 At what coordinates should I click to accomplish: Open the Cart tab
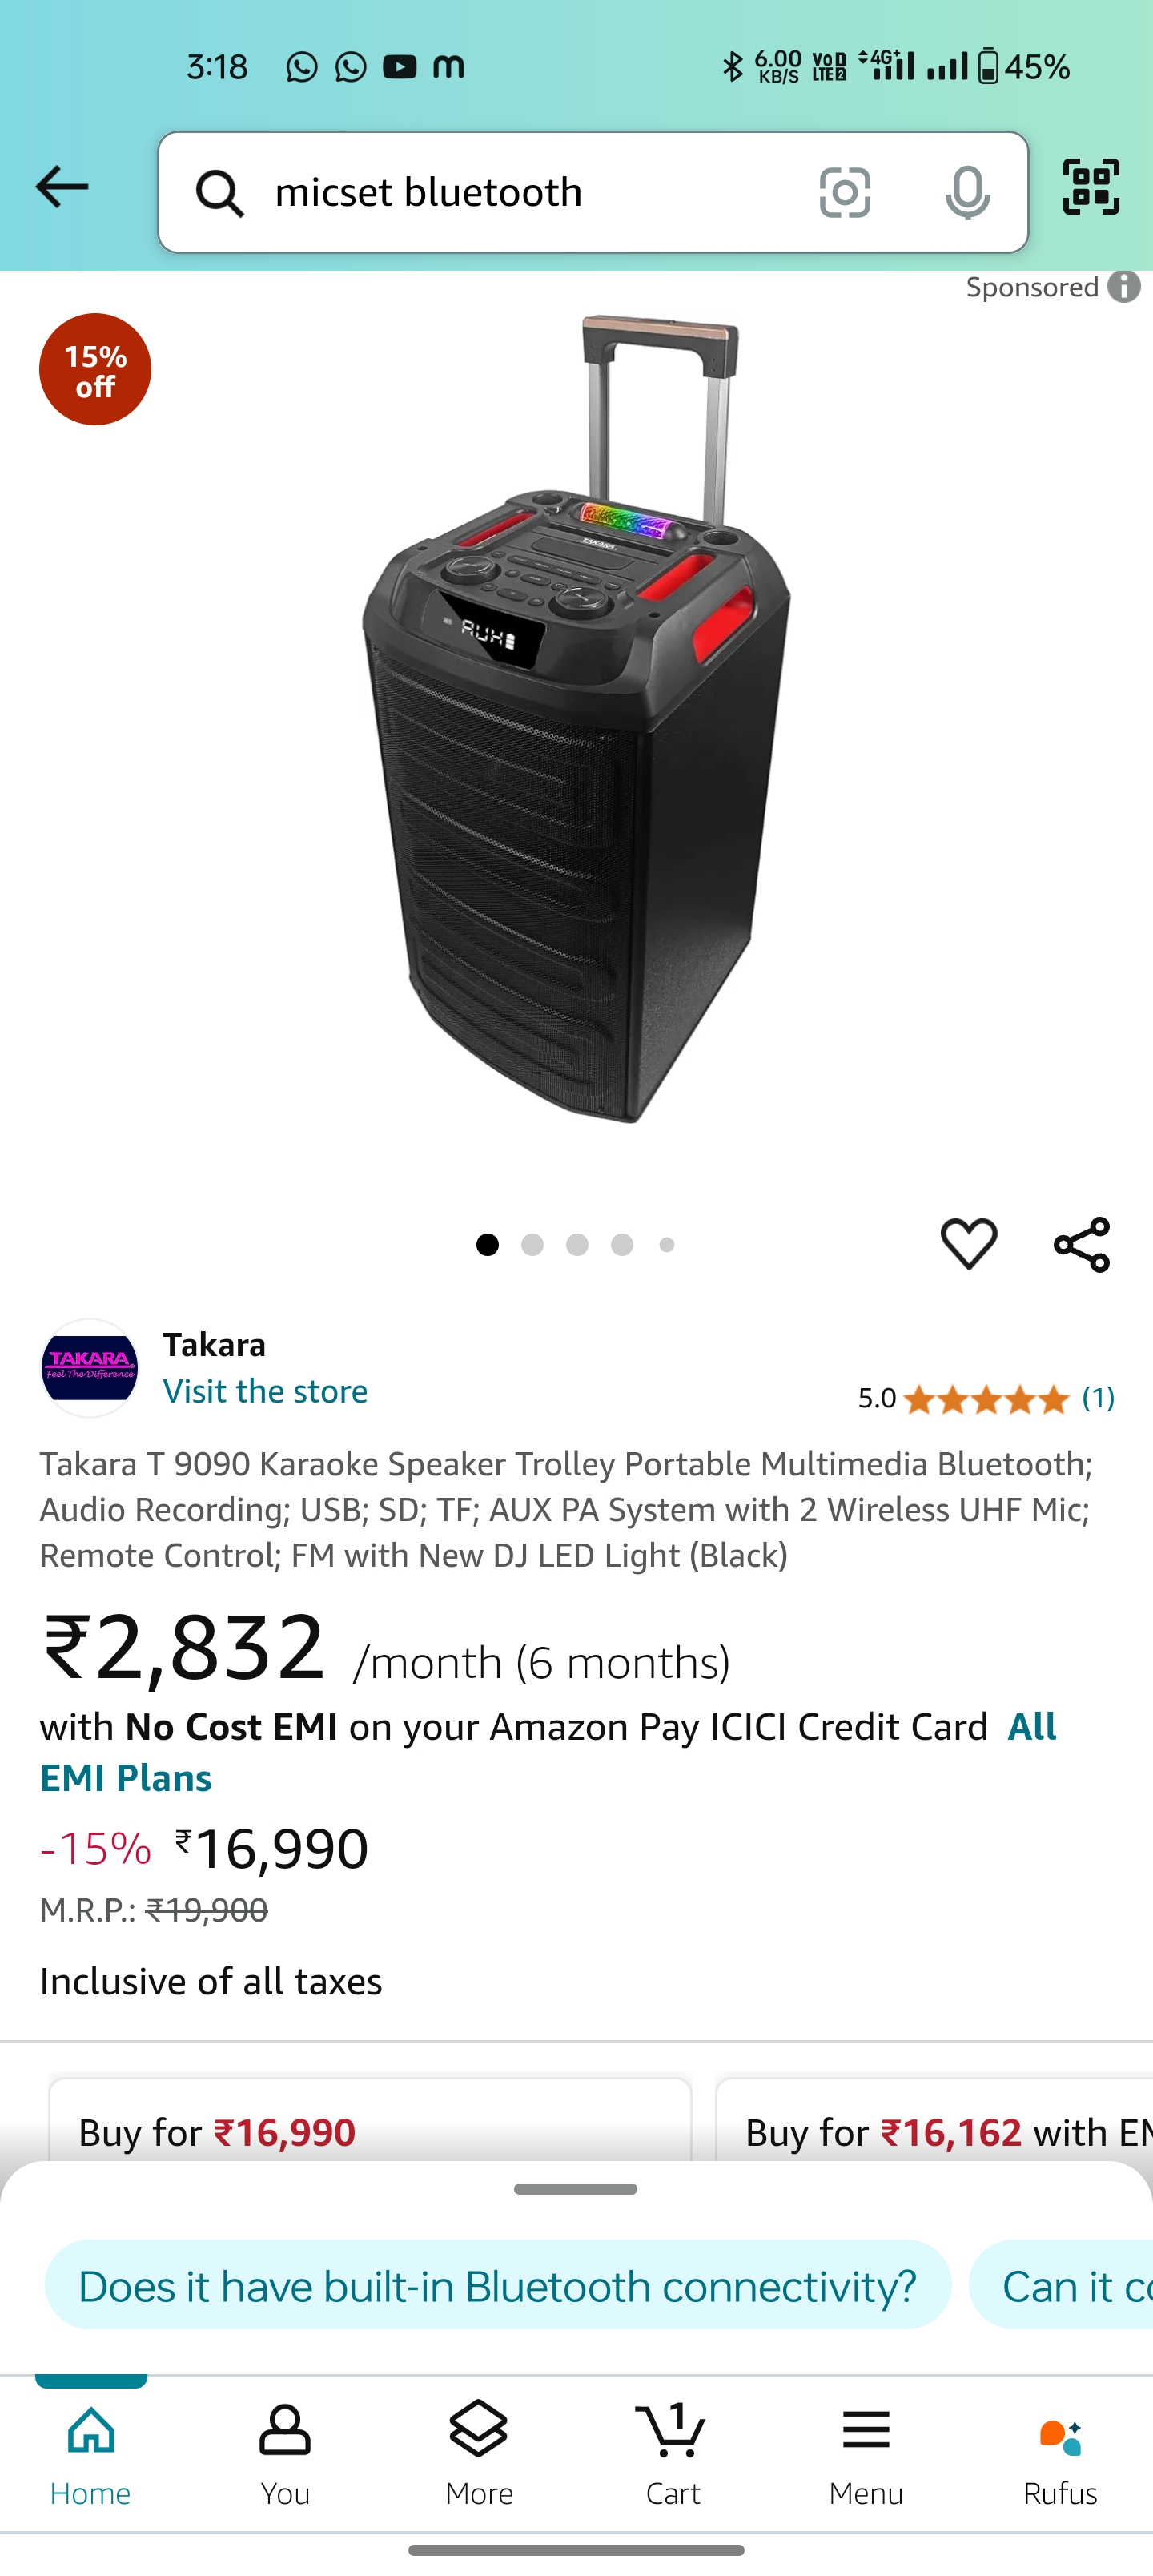pyautogui.click(x=673, y=2455)
